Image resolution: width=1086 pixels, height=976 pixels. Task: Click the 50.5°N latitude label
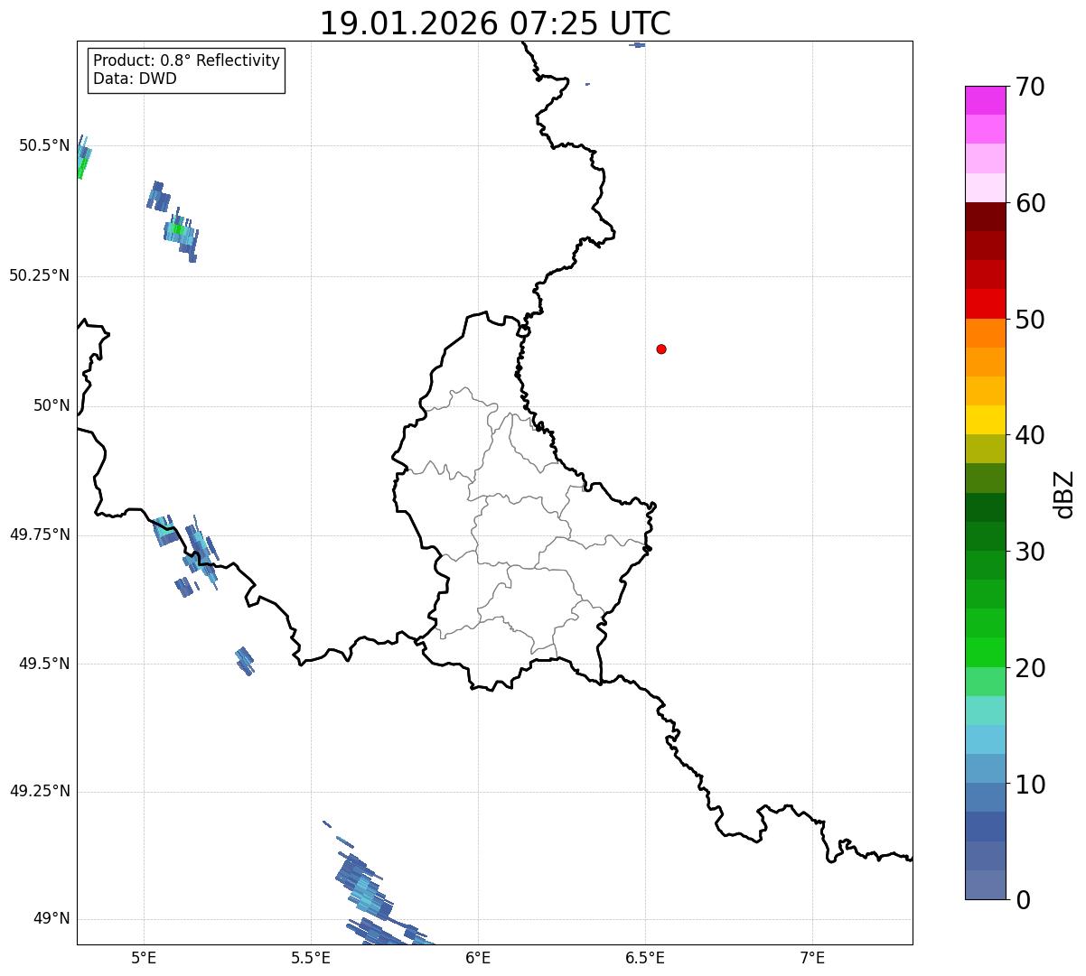44,145
